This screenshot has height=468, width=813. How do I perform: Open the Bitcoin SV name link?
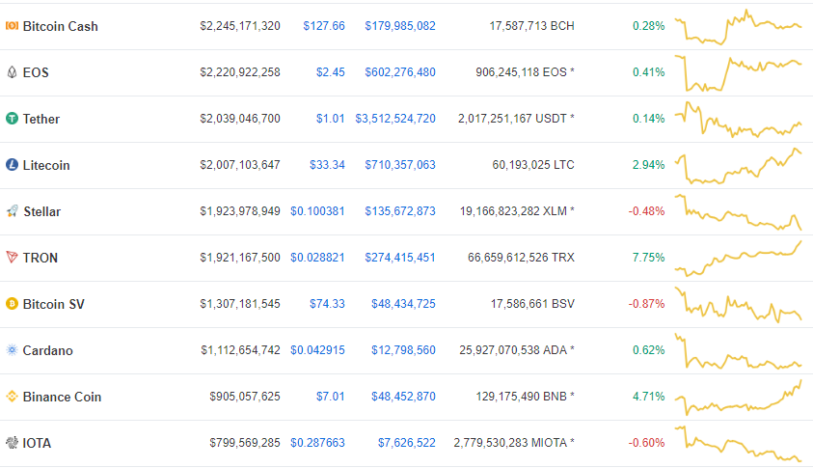coord(53,304)
